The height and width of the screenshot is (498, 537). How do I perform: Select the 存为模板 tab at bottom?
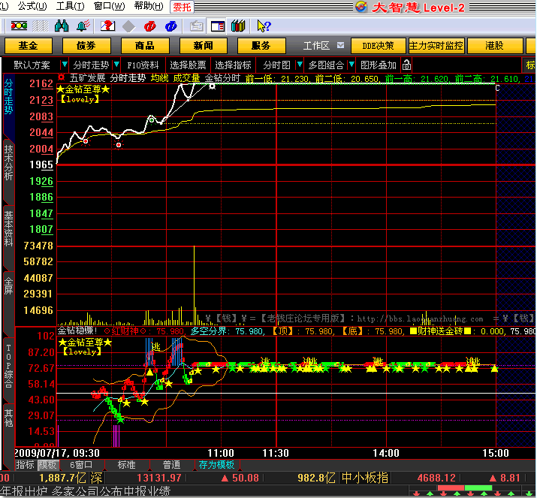(216, 465)
